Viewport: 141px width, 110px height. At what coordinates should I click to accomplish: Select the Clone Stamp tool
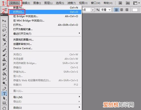click(4, 60)
